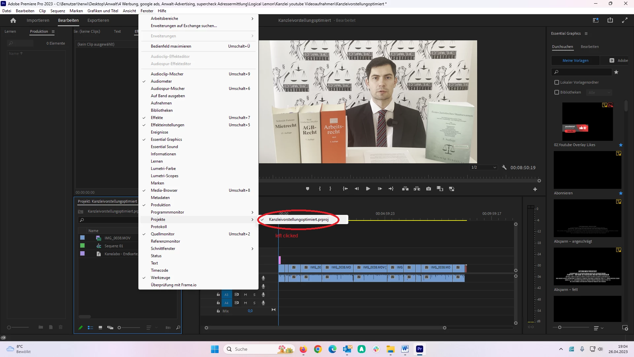Enable the Bibliotheken checkbox
The image size is (634, 357).
pyautogui.click(x=557, y=92)
